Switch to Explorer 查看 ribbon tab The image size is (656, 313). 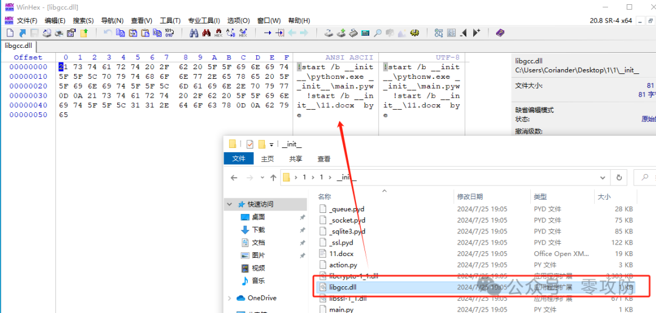[x=324, y=159]
